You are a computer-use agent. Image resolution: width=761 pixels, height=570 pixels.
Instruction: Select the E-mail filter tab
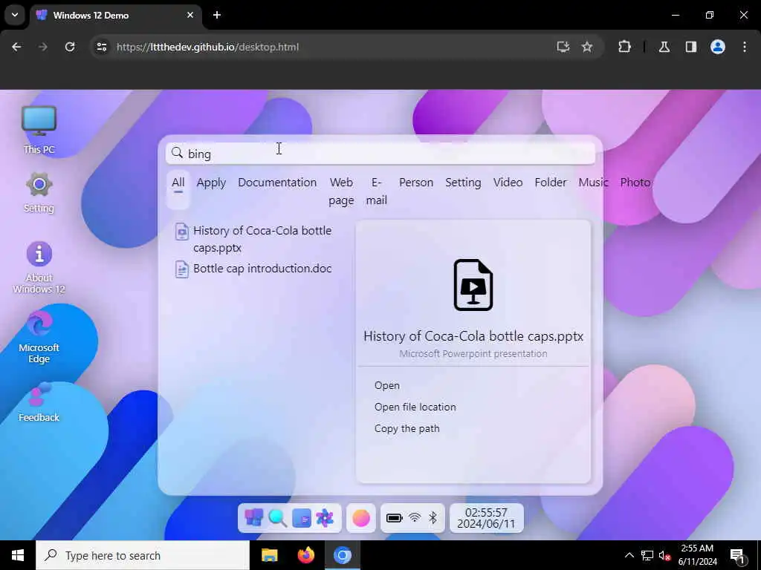pyautogui.click(x=377, y=191)
